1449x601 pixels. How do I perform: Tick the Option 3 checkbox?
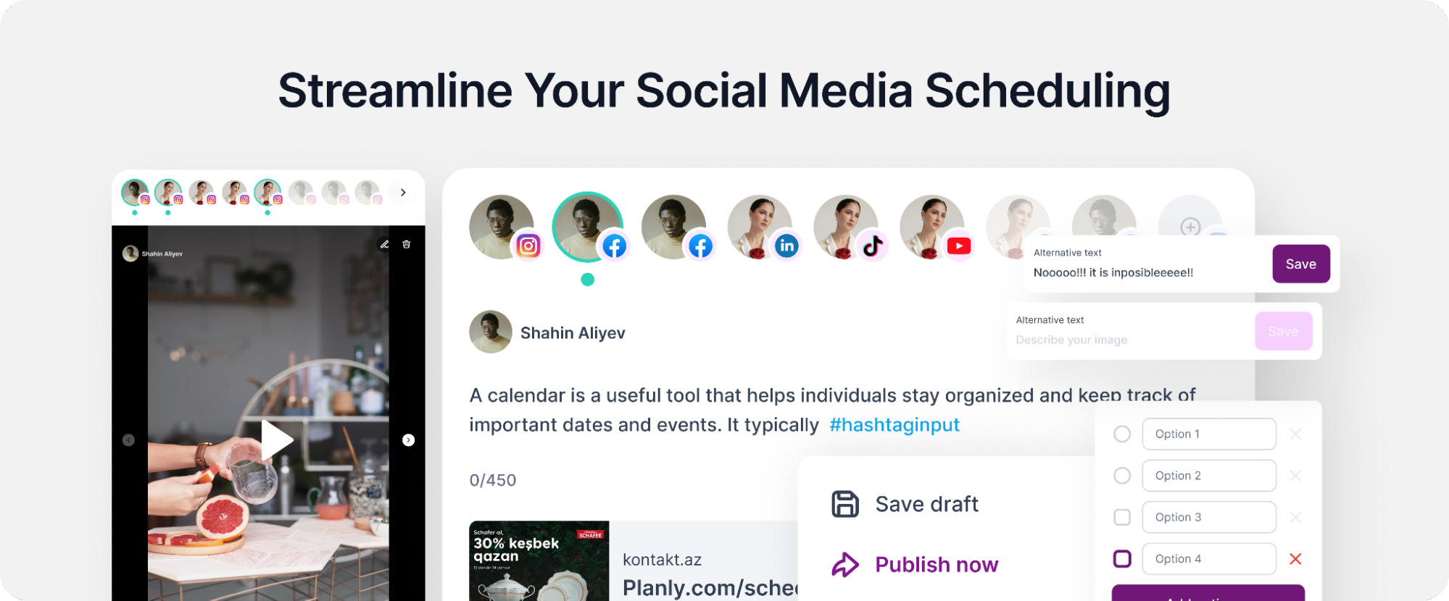click(x=1122, y=517)
